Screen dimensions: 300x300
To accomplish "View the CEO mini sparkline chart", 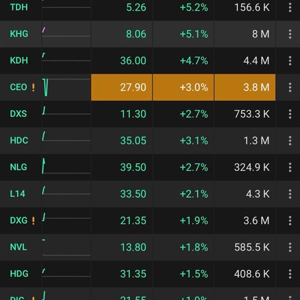I will tap(65, 87).
